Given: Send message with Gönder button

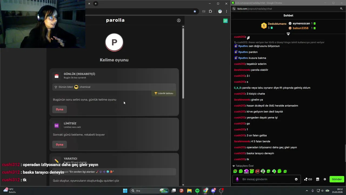Looking at the screenshot, I should click(x=337, y=179).
